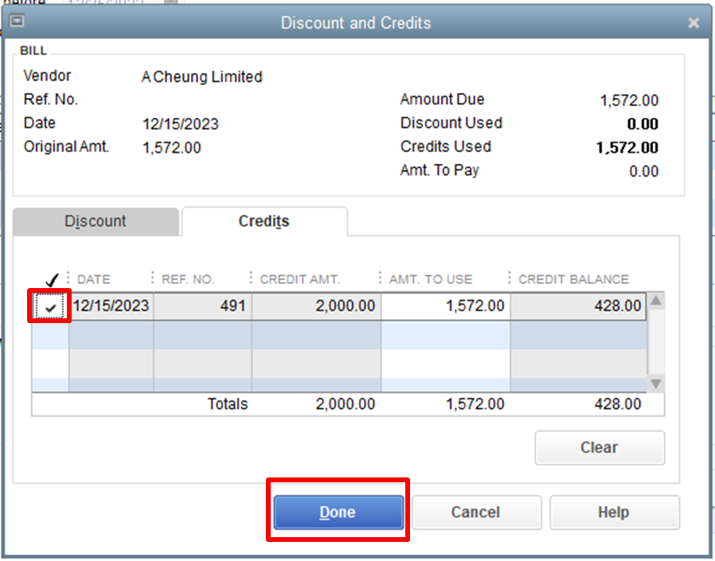Select credit amount 2,000.00 in row
This screenshot has height=561, width=715.
click(x=316, y=306)
